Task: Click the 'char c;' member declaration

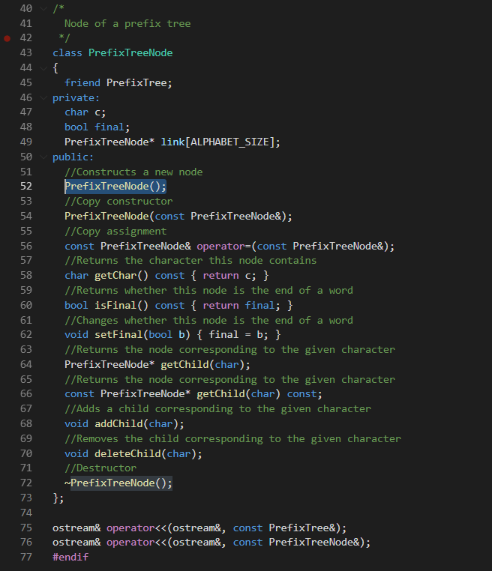Action: 85,112
